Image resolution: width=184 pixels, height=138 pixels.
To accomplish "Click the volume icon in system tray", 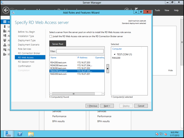I will pyautogui.click(x=166, y=134).
